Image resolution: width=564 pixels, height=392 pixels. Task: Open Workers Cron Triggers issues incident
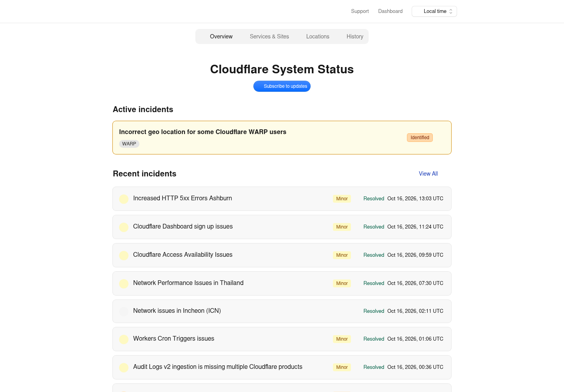(x=282, y=339)
